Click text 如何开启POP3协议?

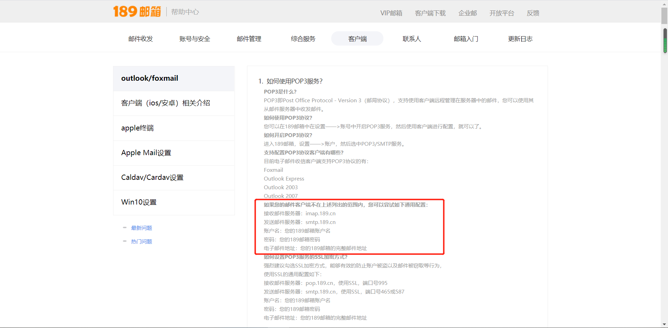[288, 135]
